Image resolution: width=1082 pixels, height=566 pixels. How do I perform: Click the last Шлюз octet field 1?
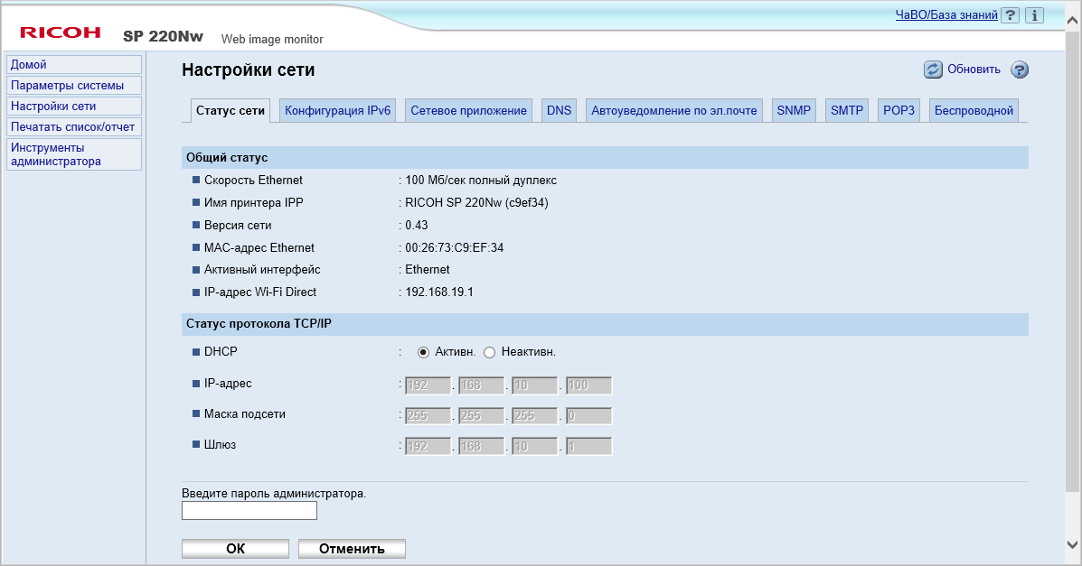coord(588,446)
